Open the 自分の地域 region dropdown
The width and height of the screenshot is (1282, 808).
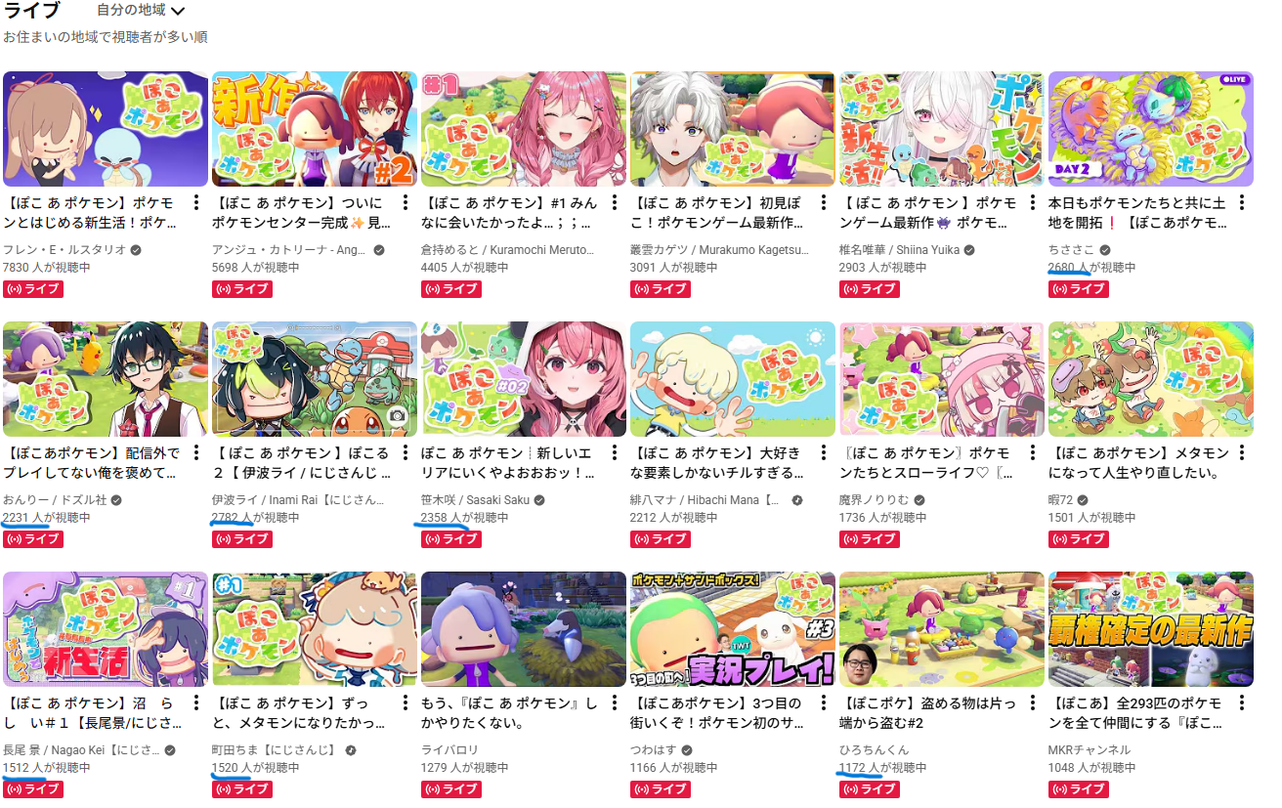[141, 11]
